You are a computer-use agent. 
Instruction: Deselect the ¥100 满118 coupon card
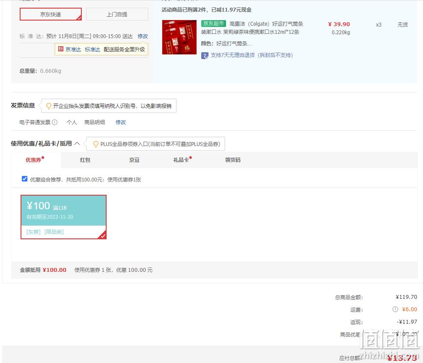[64, 217]
